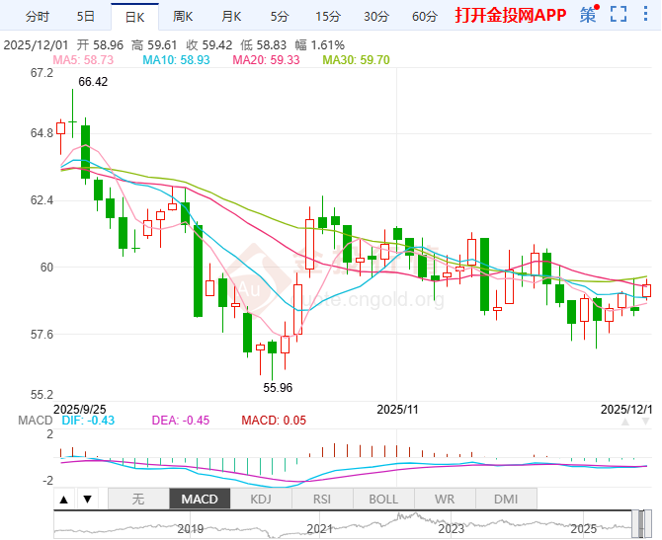Open the 策 strategy icon
Viewport: 662px width, 540px height.
(x=589, y=15)
